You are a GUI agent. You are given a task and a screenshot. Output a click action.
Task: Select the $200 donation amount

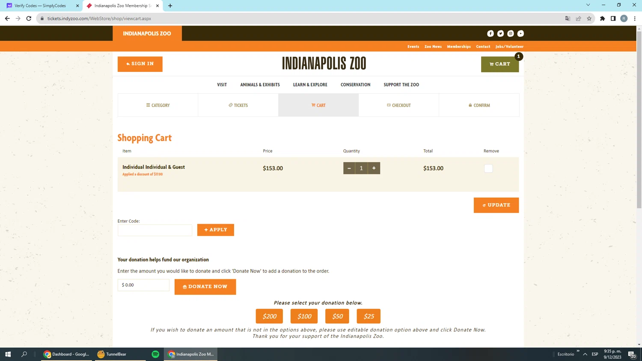click(x=269, y=316)
